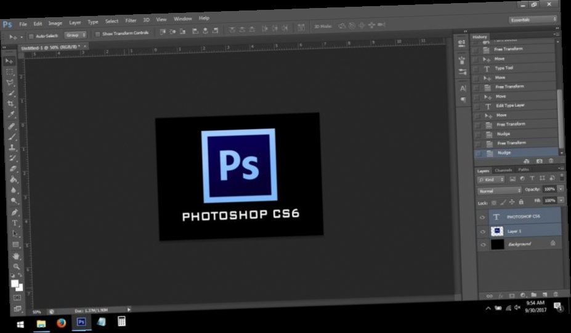The width and height of the screenshot is (571, 333).
Task: Enable the Auto-Select checkbox
Action: (x=31, y=36)
